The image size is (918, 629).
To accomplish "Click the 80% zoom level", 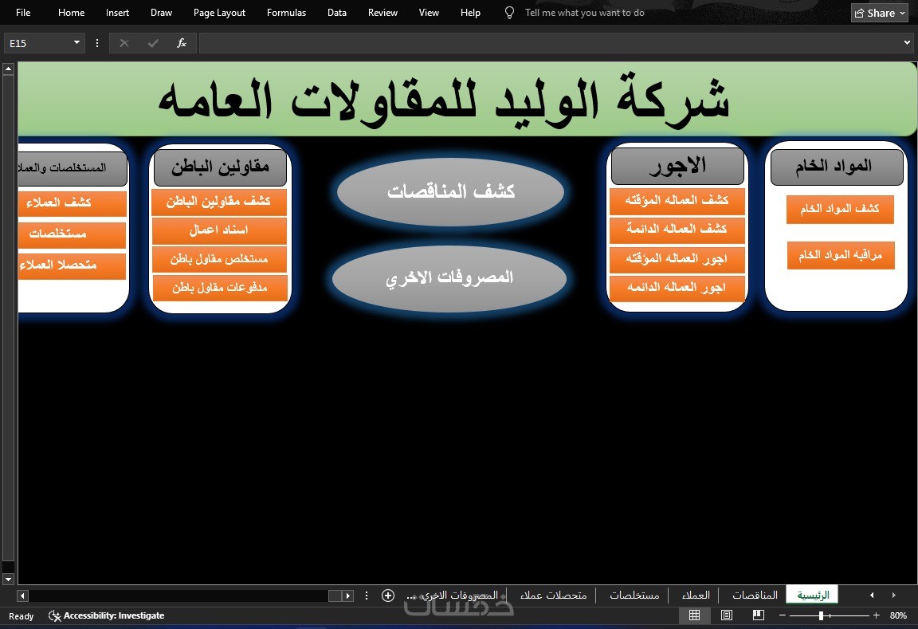I will [x=898, y=615].
